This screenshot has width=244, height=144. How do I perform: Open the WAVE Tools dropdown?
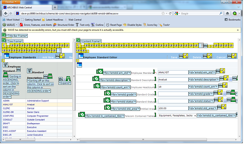point(164,25)
